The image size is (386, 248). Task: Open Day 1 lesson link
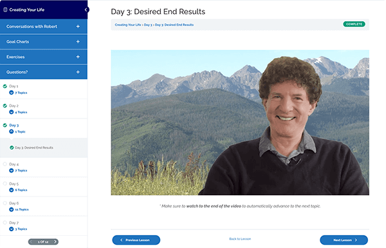(x=14, y=86)
